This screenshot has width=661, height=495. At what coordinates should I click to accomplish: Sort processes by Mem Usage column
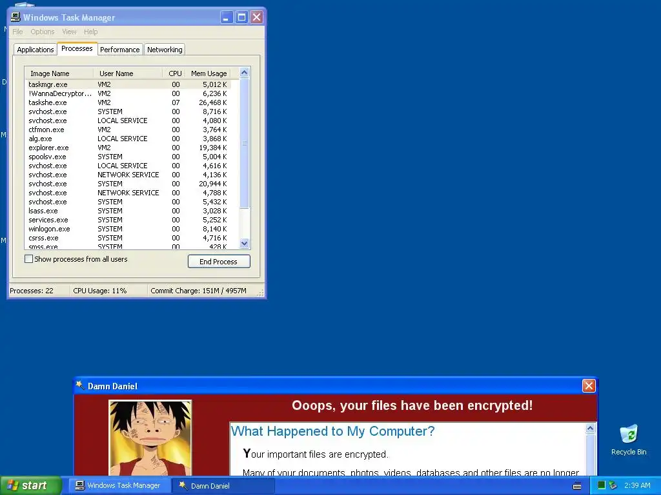point(208,73)
